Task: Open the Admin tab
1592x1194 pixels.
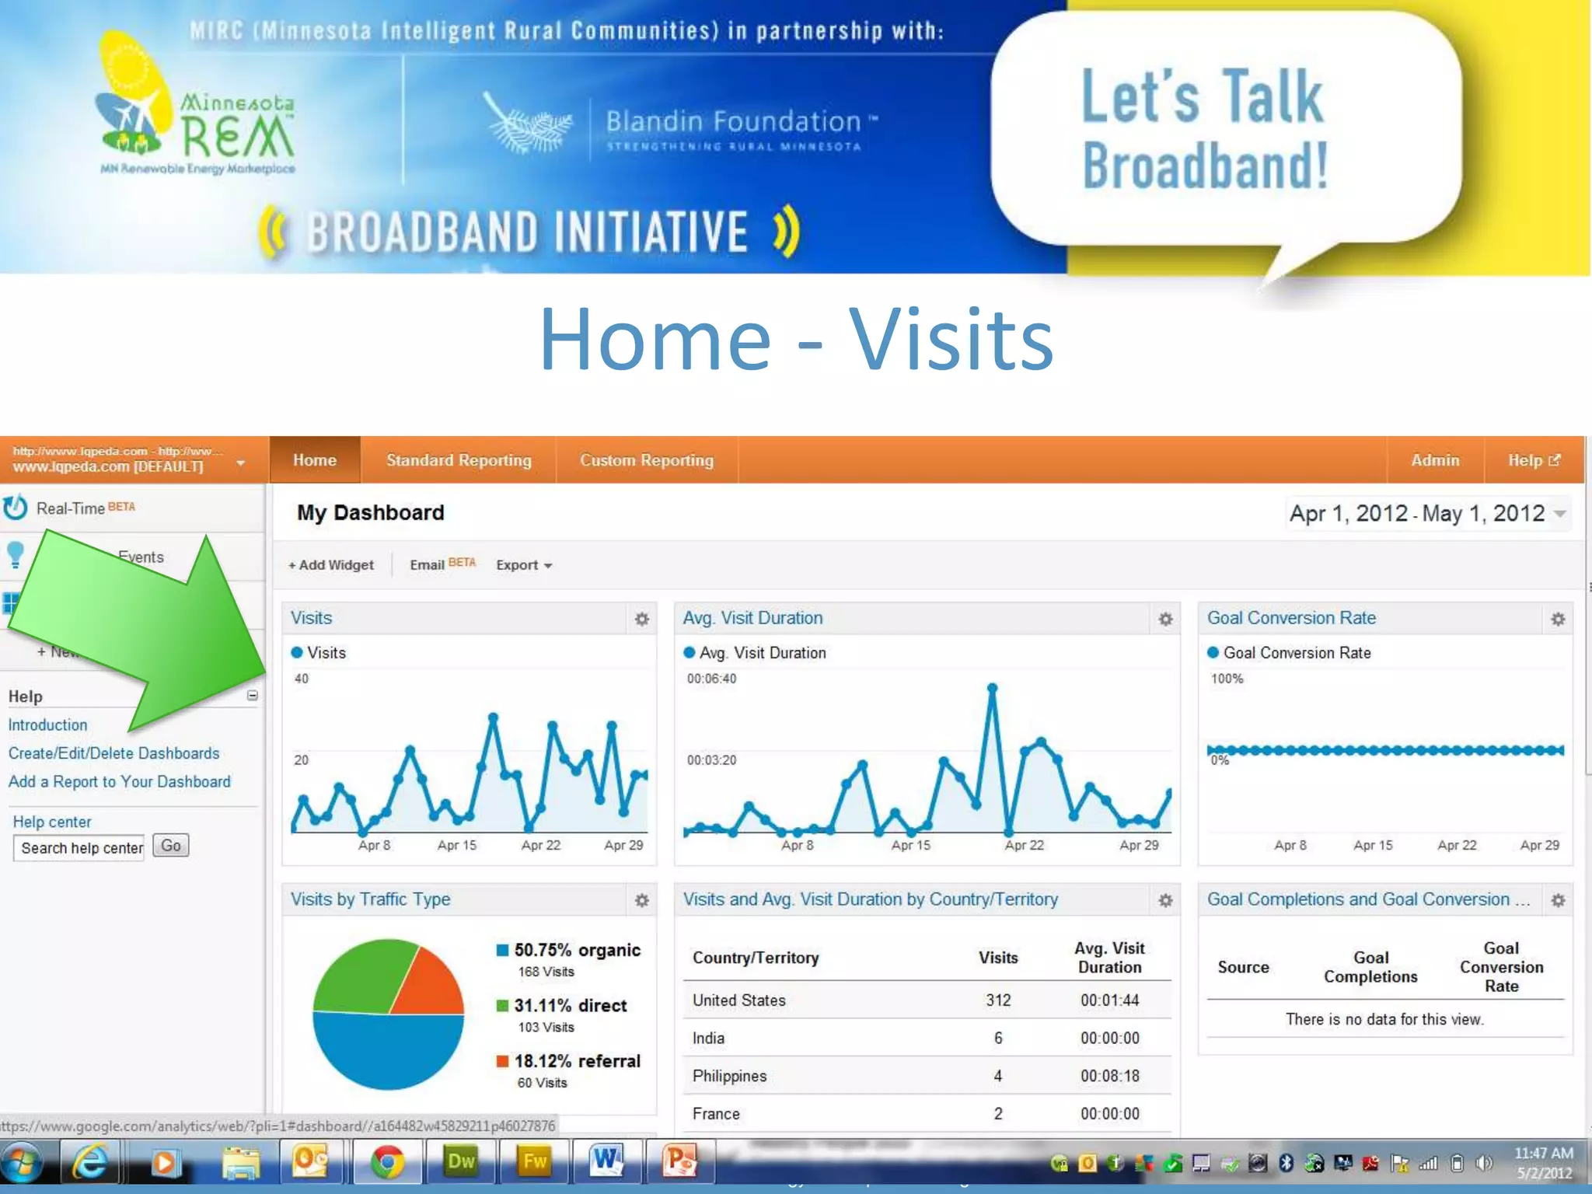Action: 1435,460
